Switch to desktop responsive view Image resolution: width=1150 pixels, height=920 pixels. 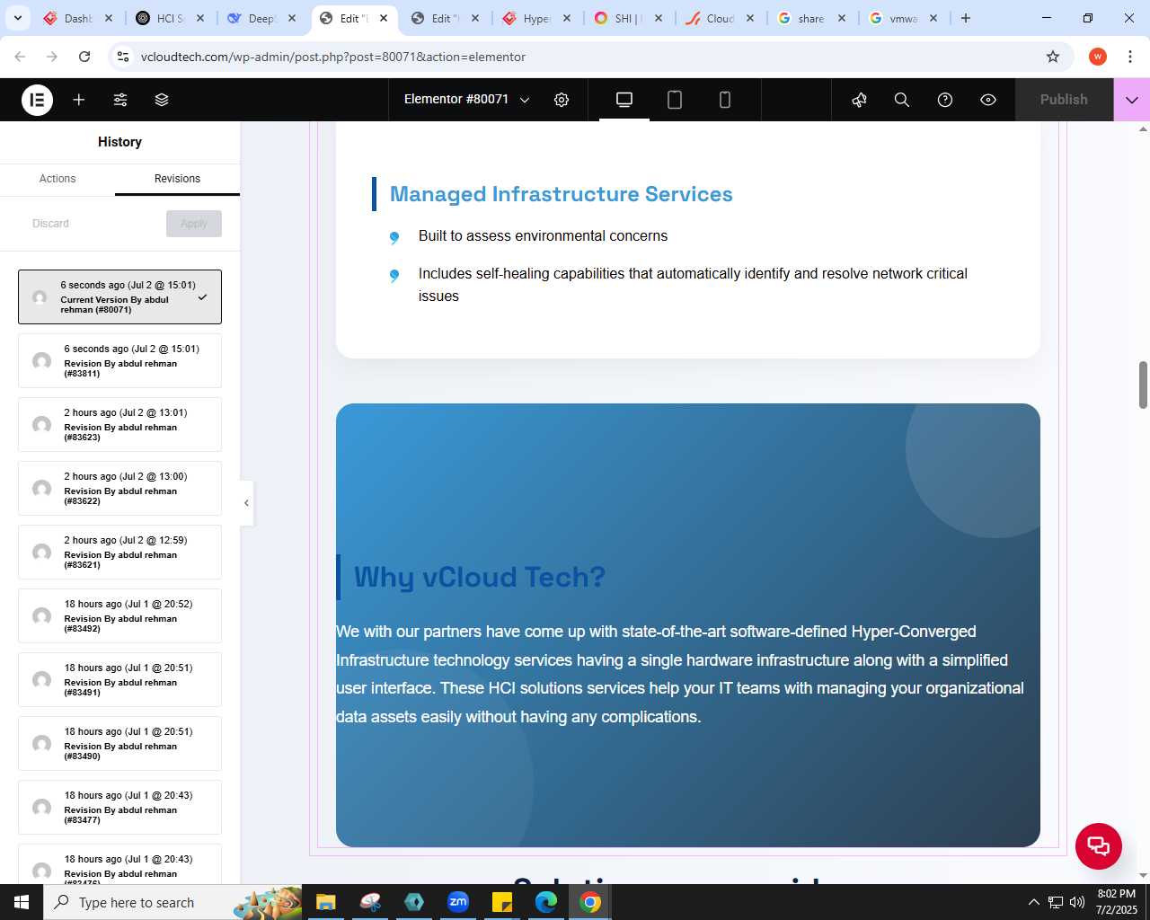pos(624,100)
